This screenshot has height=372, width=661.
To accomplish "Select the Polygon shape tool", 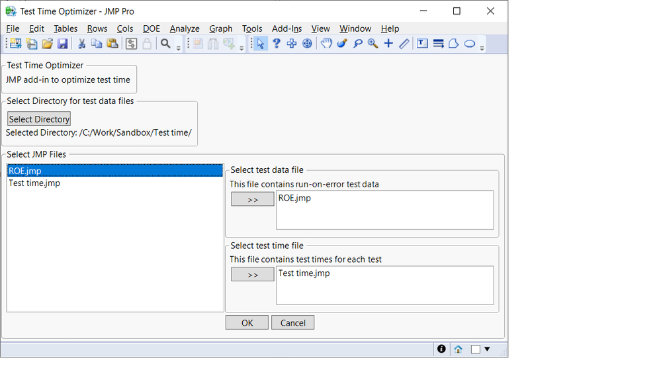I will (x=454, y=44).
